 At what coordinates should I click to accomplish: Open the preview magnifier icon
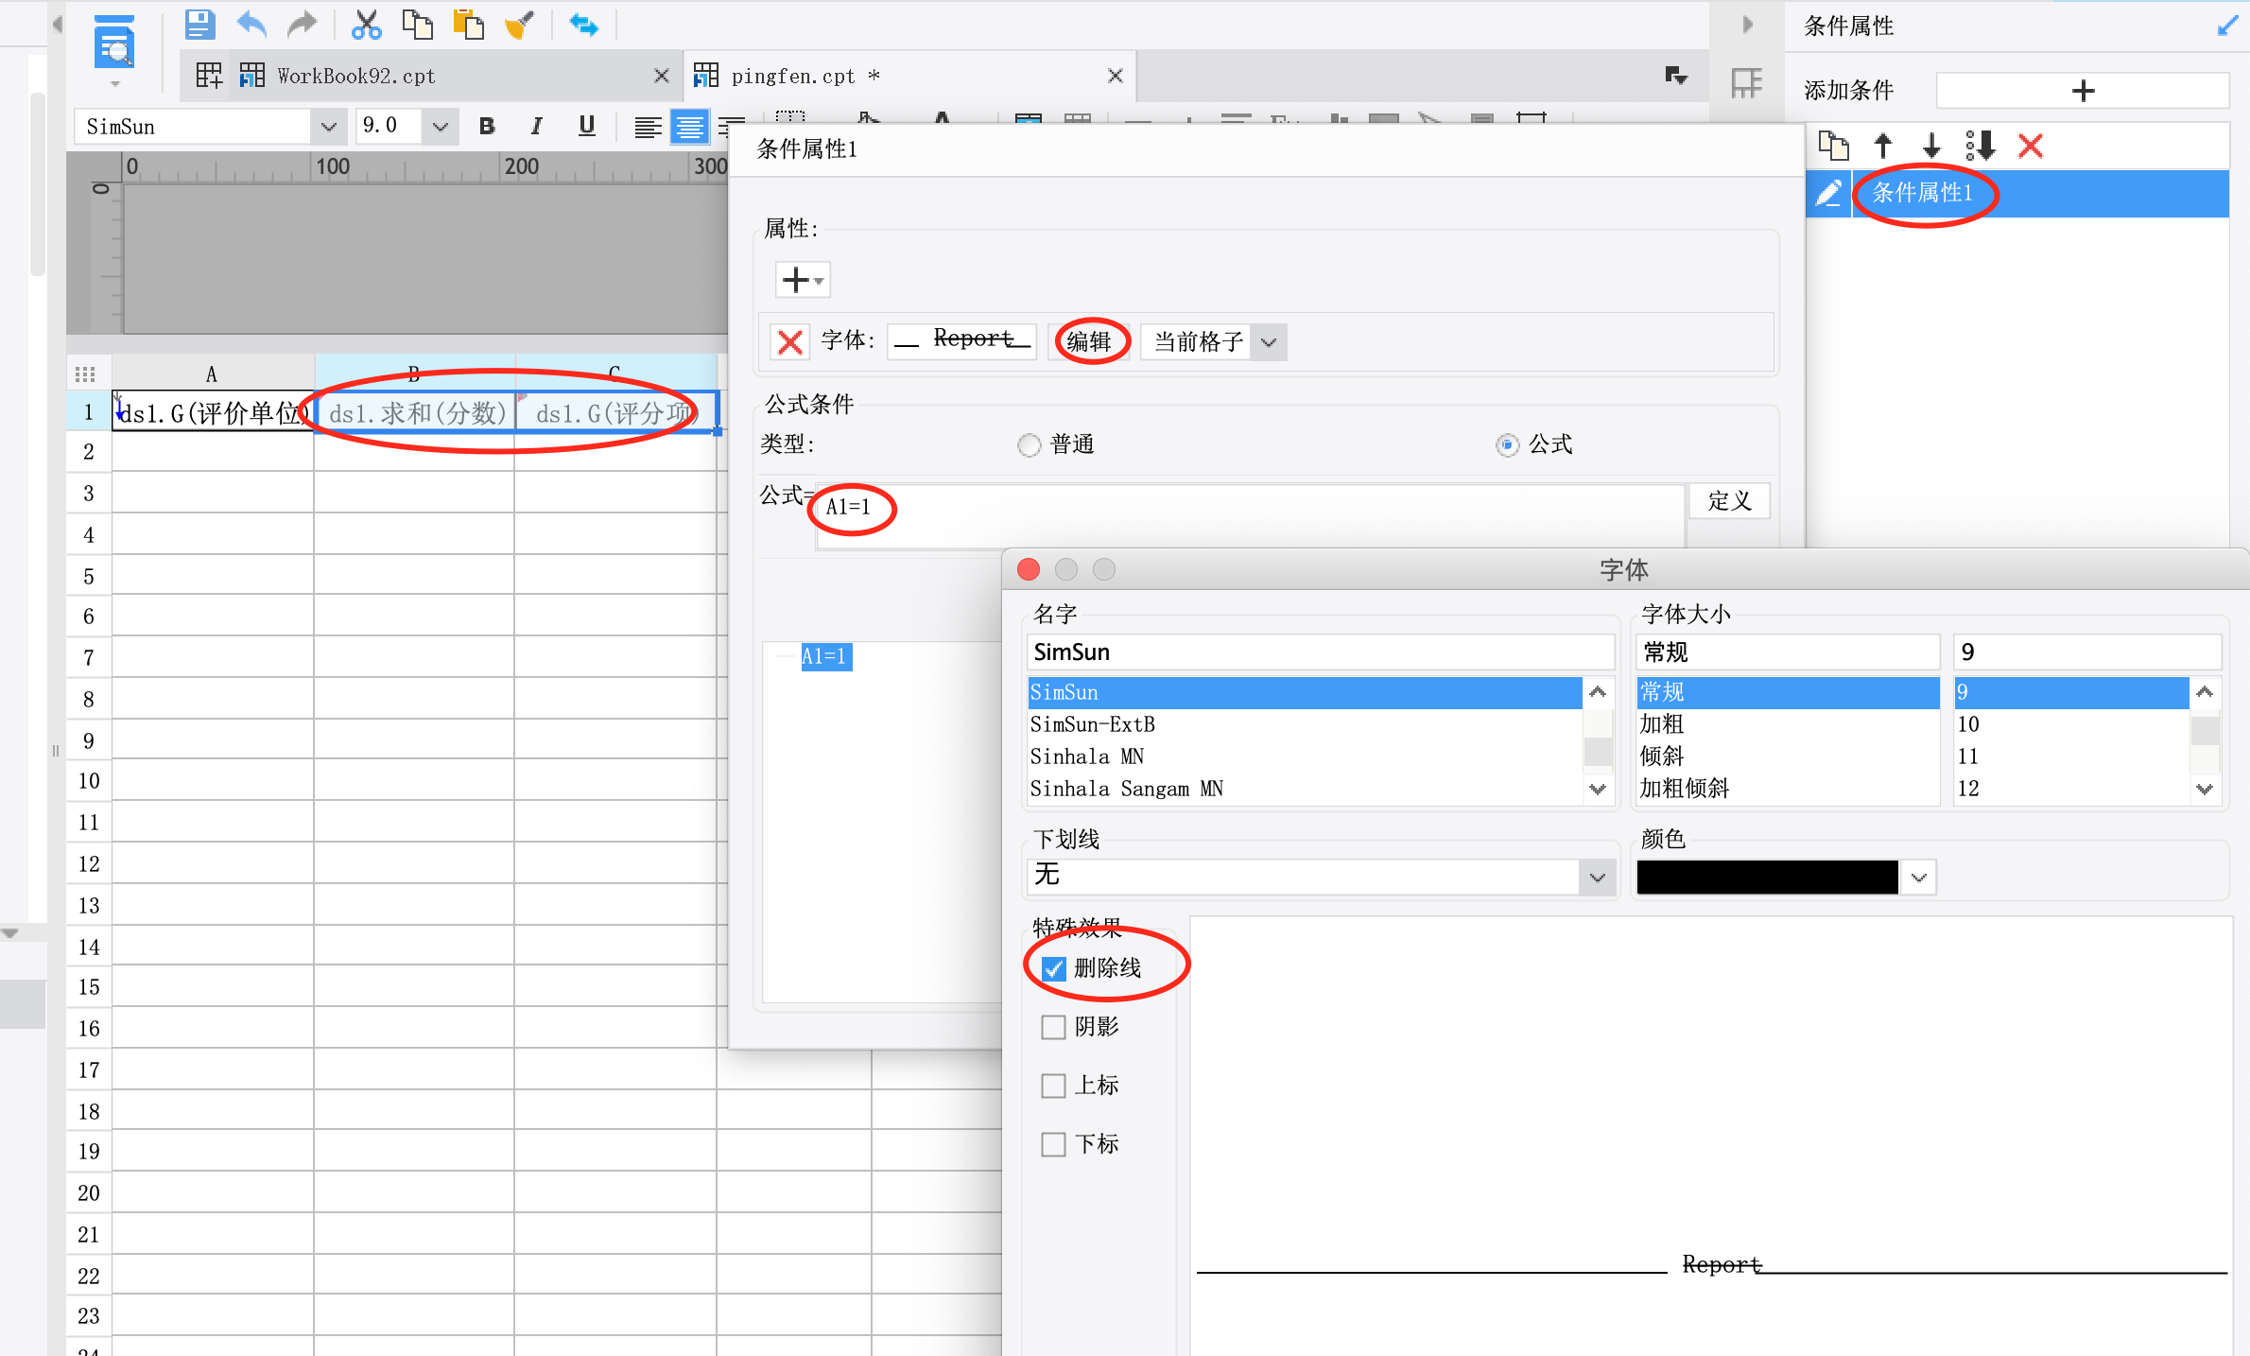click(x=114, y=43)
